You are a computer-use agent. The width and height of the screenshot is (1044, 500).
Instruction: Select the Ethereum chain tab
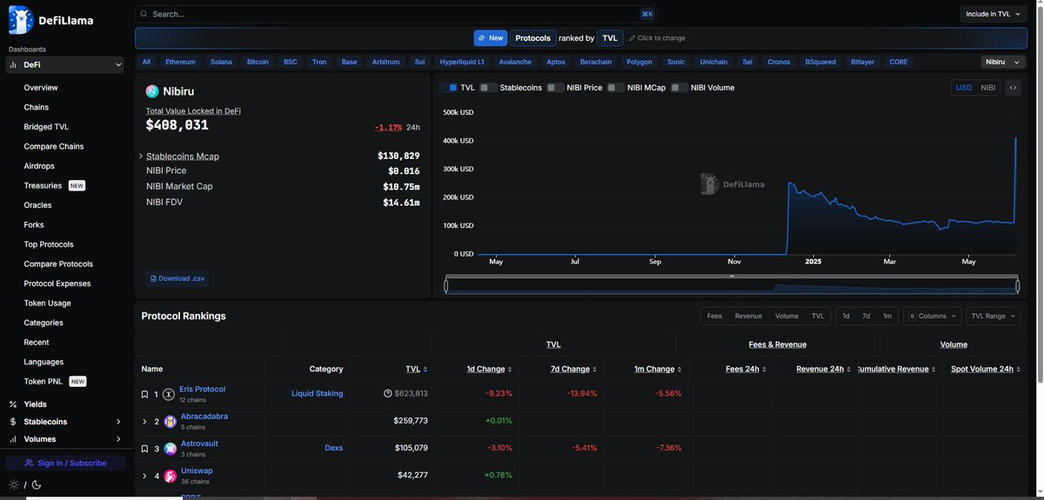181,62
